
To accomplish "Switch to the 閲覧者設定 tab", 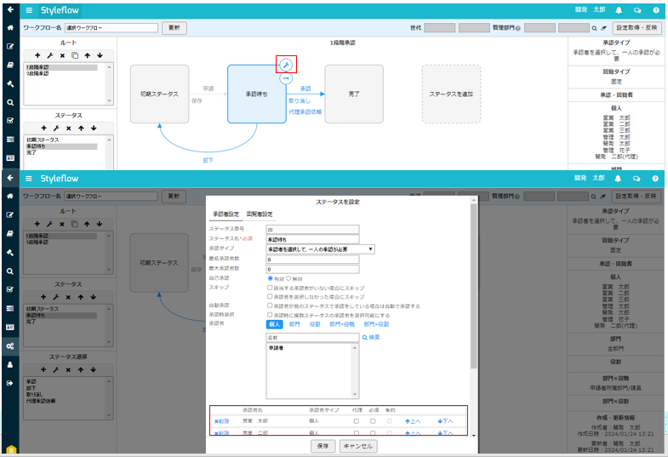I will [260, 214].
